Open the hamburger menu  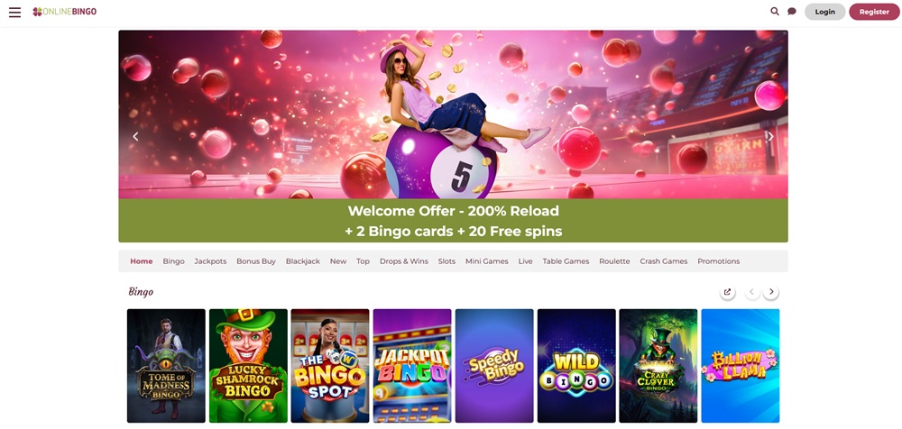coord(15,12)
